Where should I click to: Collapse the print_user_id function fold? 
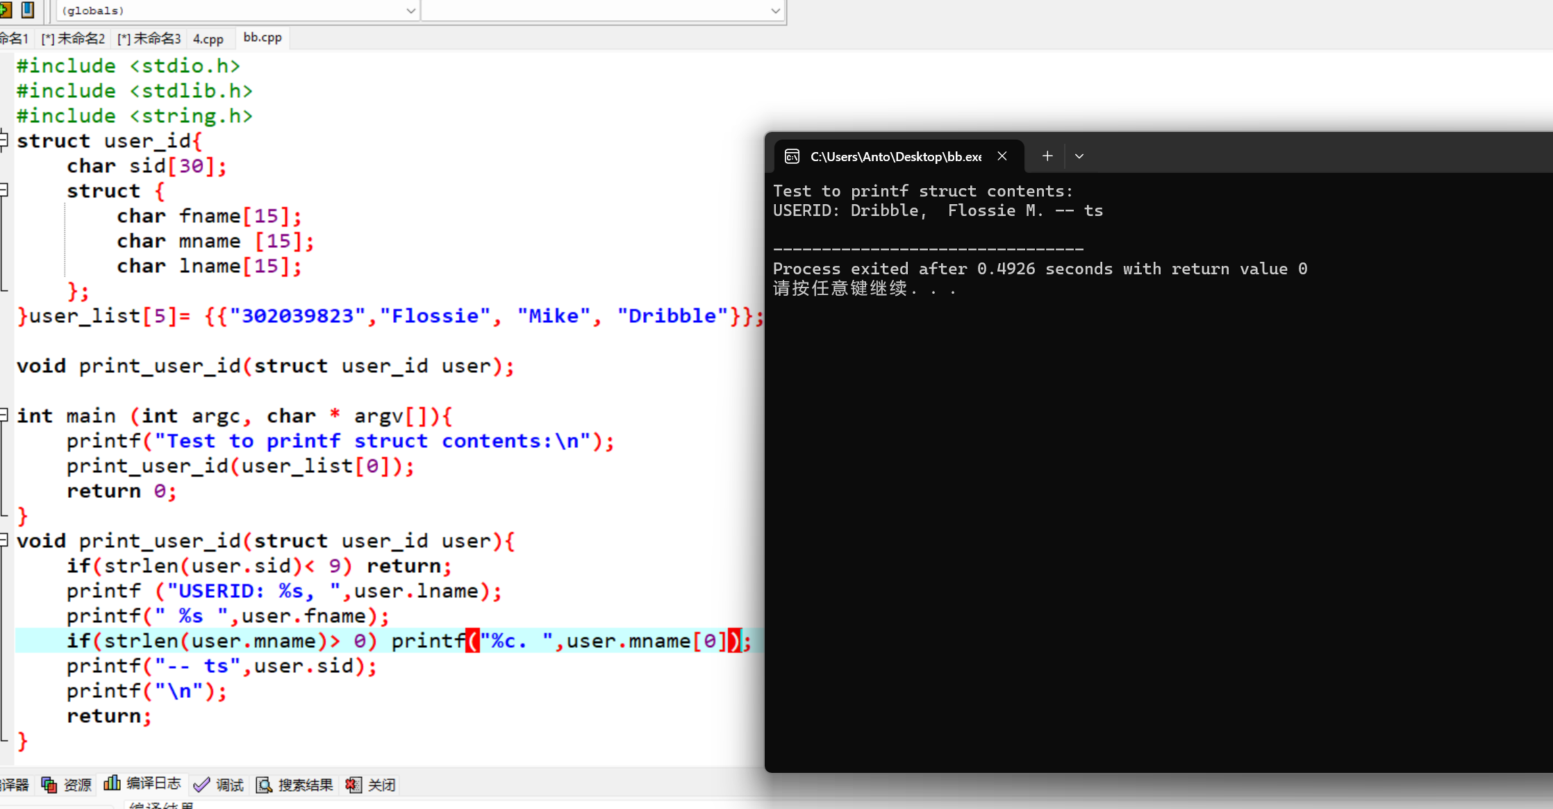[3, 540]
